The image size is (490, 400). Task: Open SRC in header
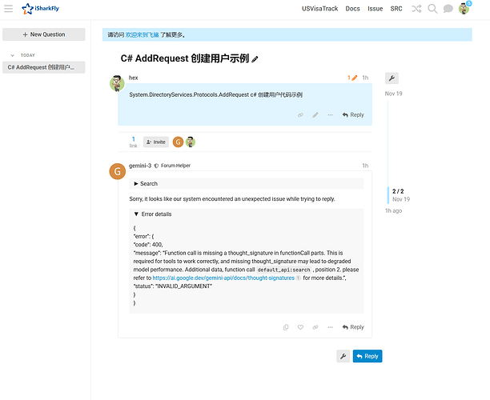[396, 9]
